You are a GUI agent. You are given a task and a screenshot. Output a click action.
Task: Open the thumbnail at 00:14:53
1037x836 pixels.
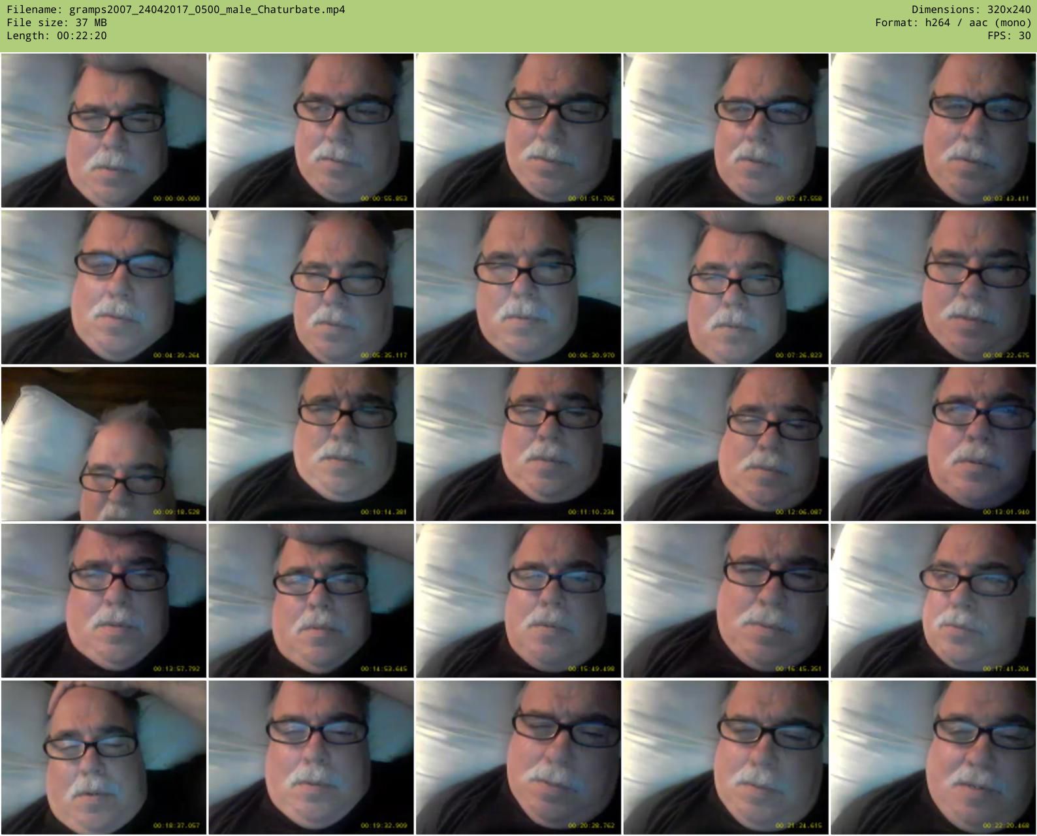(311, 601)
